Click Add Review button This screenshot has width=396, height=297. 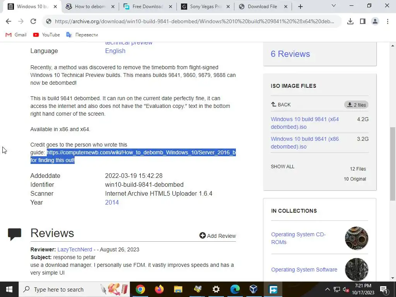(x=217, y=236)
